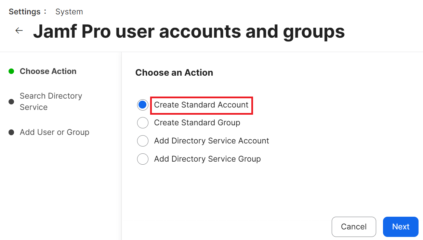Click the back arrow beside page title
The height and width of the screenshot is (240, 423).
tap(19, 31)
